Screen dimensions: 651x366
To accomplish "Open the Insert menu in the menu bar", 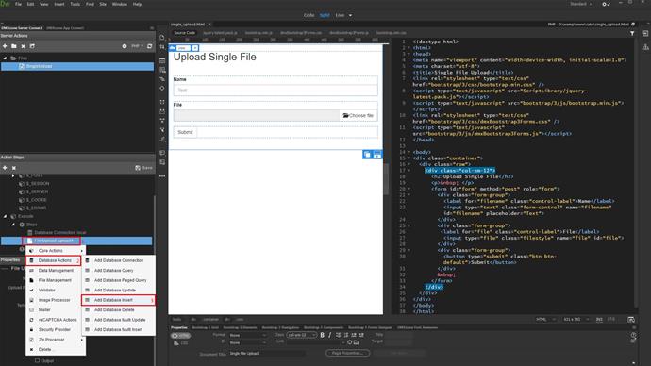I will pos(59,4).
